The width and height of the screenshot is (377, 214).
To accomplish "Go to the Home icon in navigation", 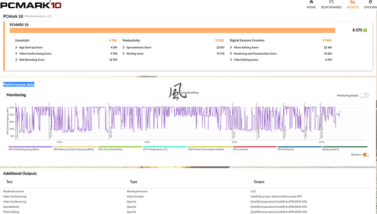I will point(311,2).
